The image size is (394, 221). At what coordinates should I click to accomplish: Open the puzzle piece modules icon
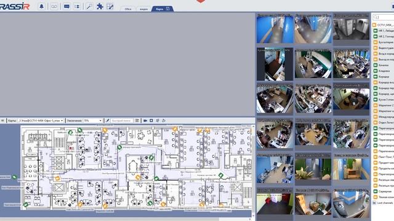100,7
